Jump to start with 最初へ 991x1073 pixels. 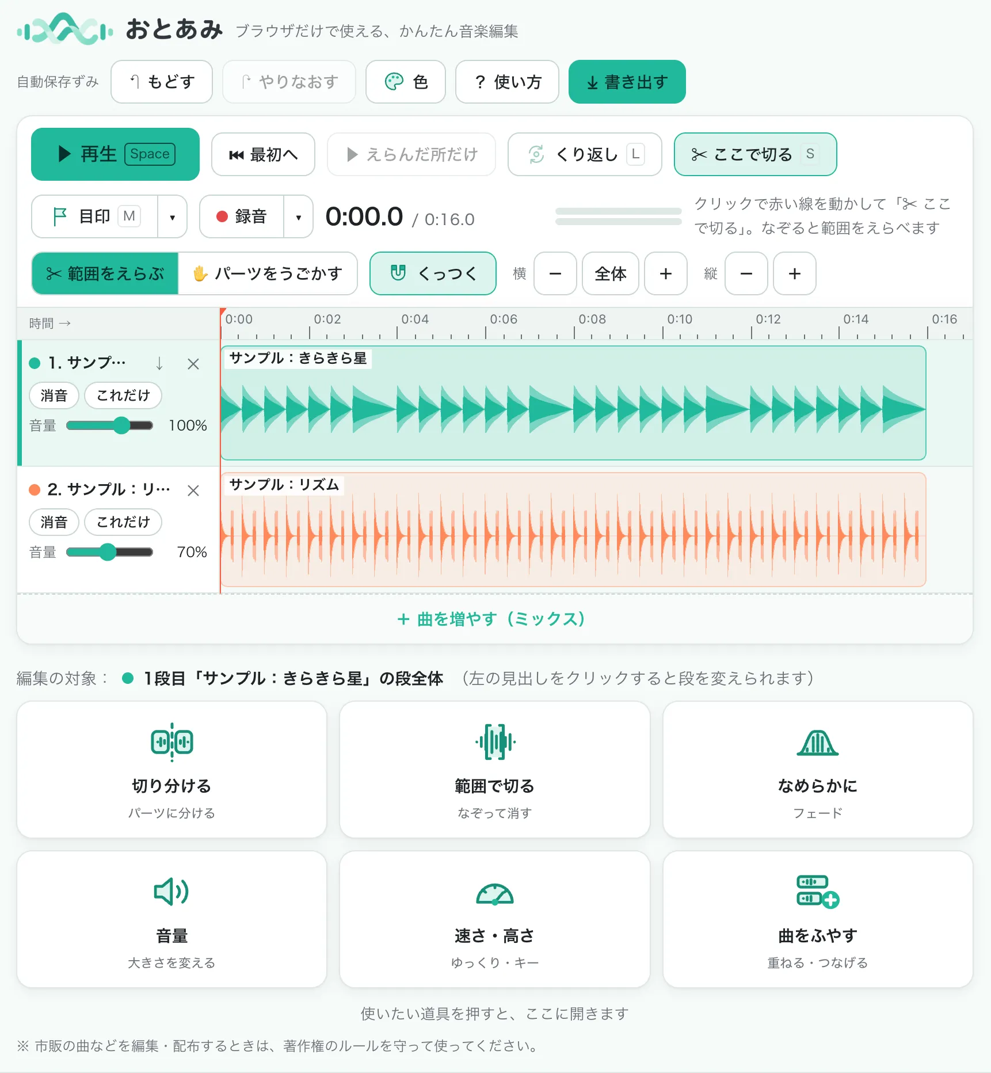coord(263,154)
